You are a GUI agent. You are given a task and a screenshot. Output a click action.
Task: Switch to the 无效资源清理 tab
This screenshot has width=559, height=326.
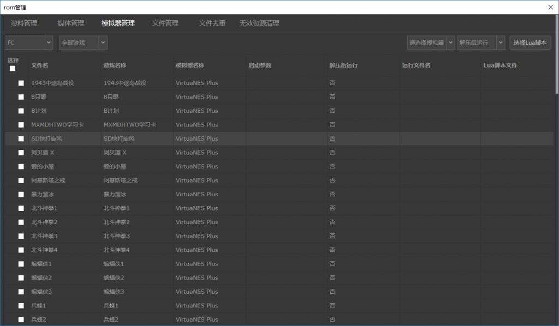coord(259,23)
